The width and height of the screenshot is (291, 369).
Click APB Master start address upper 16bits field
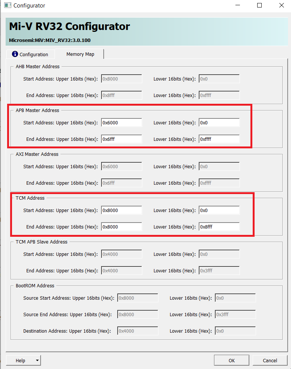(121, 123)
